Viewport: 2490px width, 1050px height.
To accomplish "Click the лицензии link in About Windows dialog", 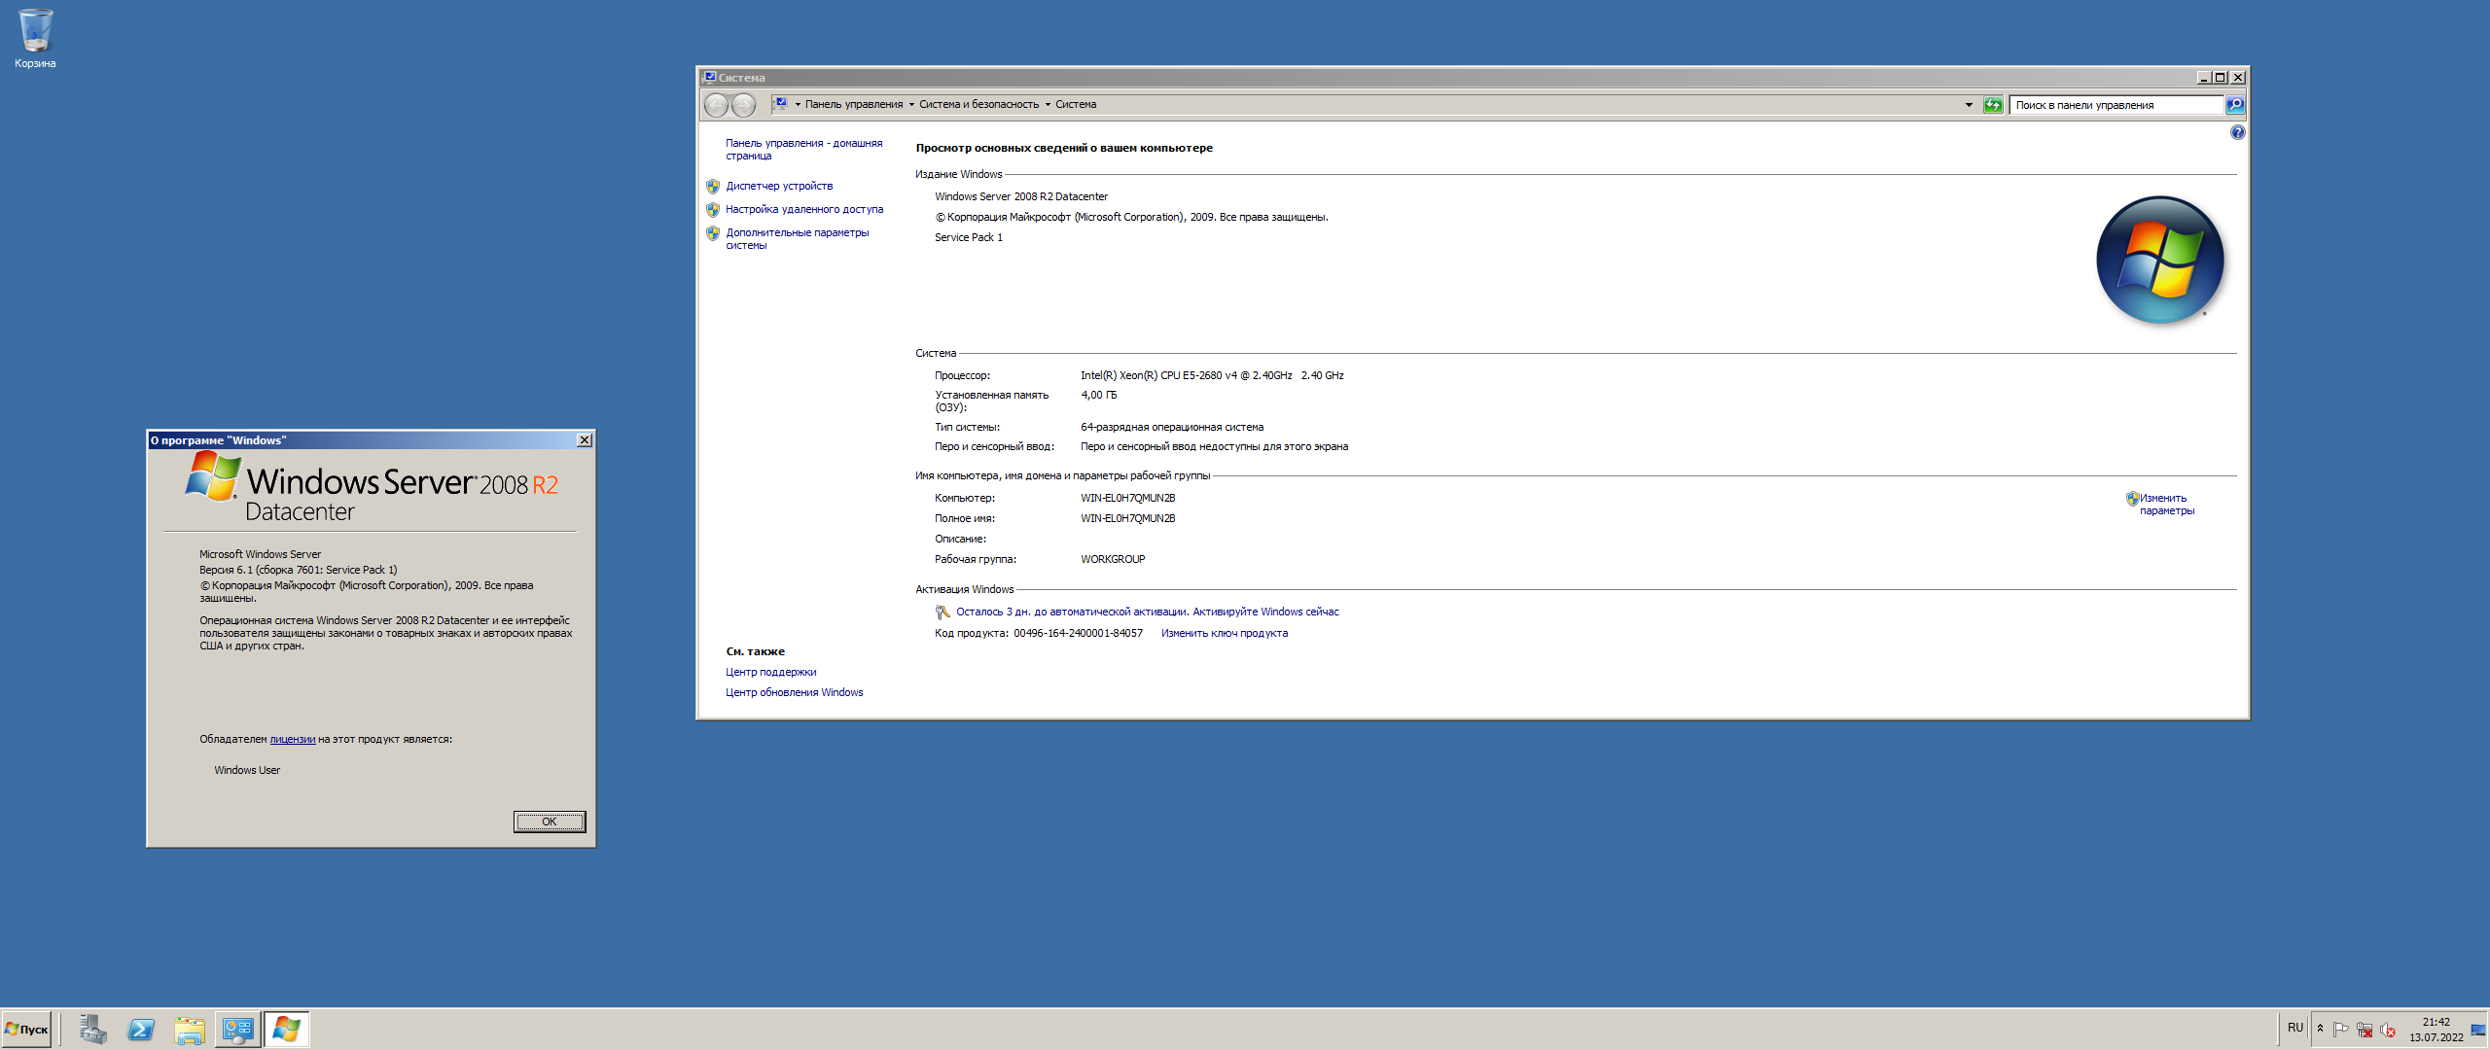I will point(292,739).
